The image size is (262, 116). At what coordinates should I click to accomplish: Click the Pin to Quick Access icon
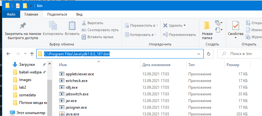(23, 26)
